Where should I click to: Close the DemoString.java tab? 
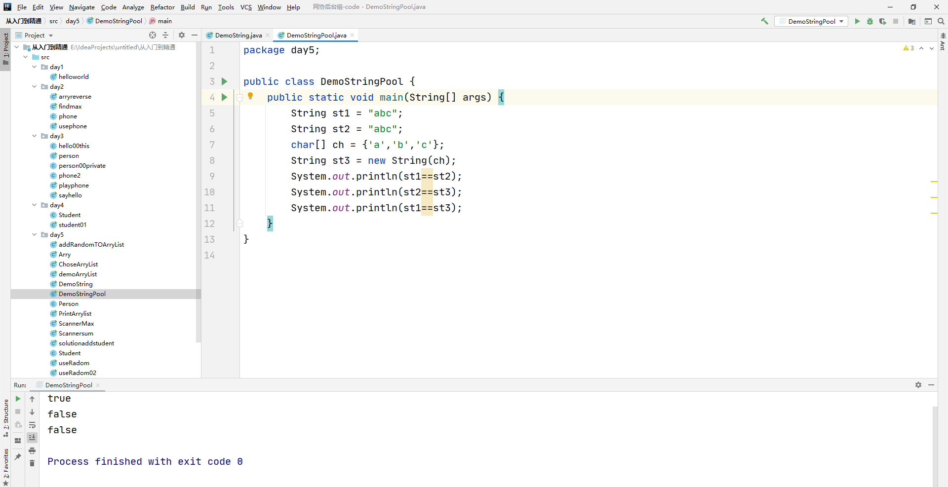coord(268,35)
